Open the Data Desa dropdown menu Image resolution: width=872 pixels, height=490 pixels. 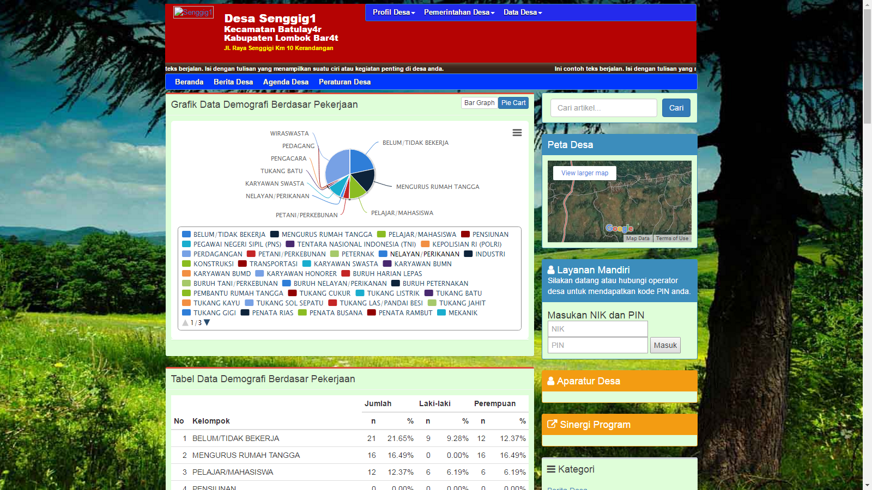pyautogui.click(x=522, y=13)
